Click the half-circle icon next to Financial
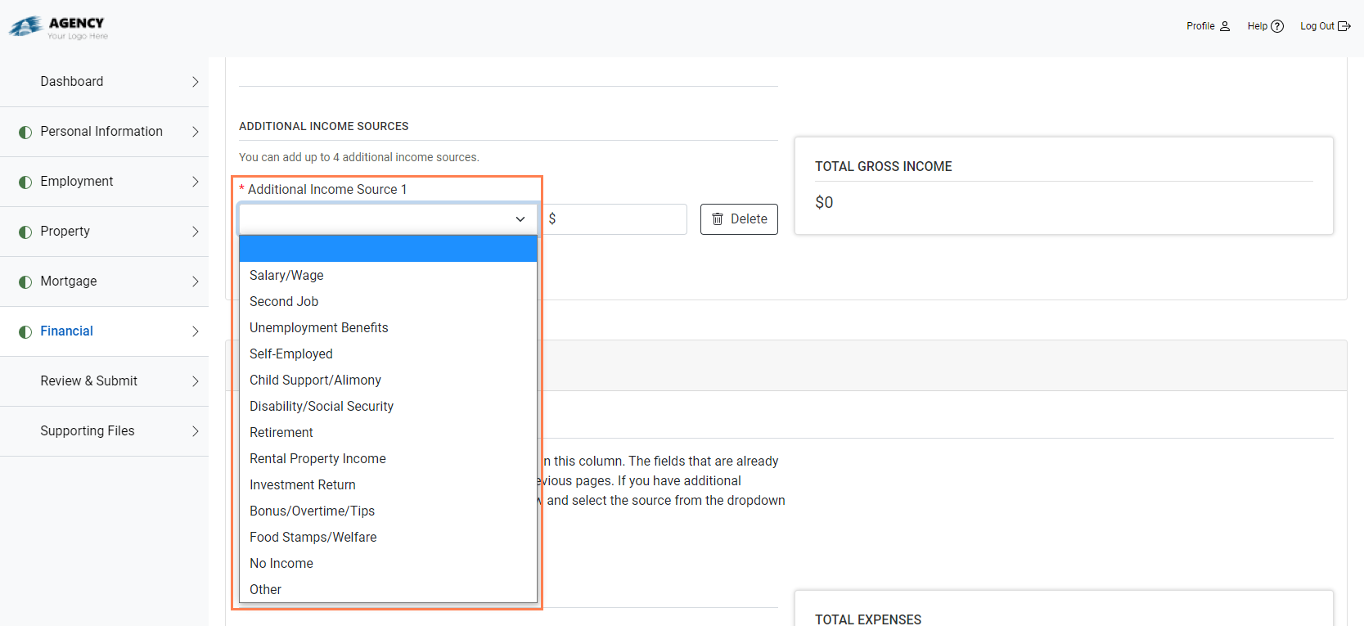The image size is (1364, 626). [x=25, y=331]
